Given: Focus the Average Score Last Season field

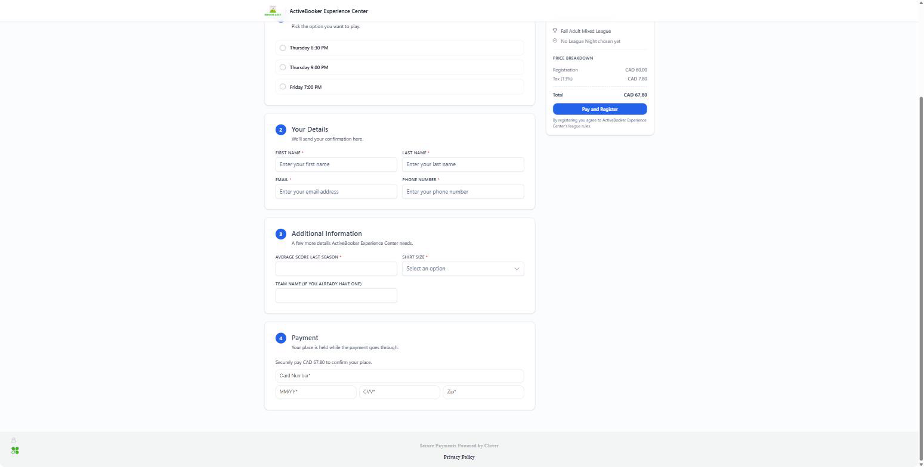Looking at the screenshot, I should [336, 269].
